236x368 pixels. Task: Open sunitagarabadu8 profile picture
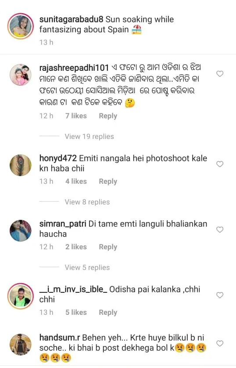(x=21, y=26)
